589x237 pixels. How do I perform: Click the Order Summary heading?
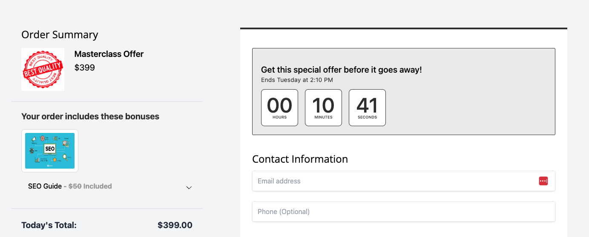(x=60, y=35)
